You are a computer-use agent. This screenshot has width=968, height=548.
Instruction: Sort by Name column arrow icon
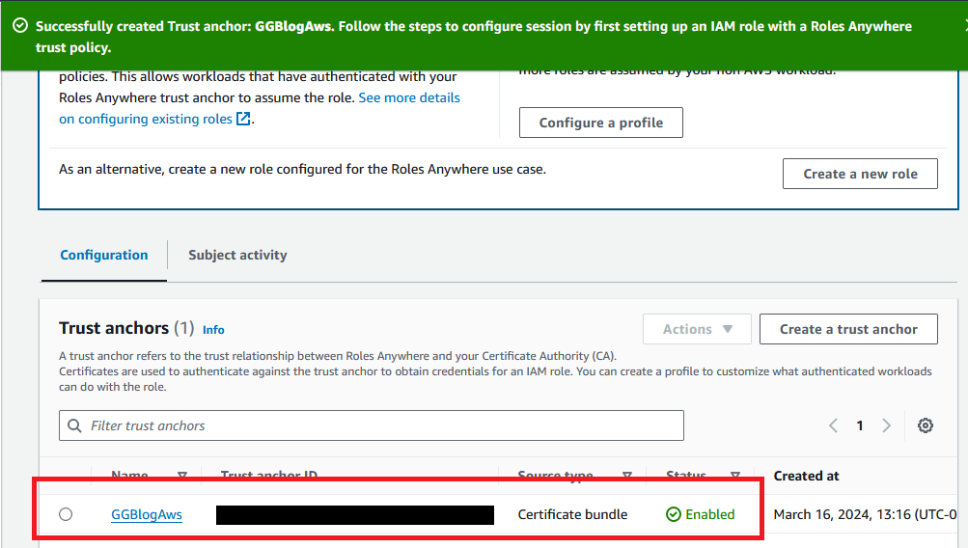pos(182,476)
